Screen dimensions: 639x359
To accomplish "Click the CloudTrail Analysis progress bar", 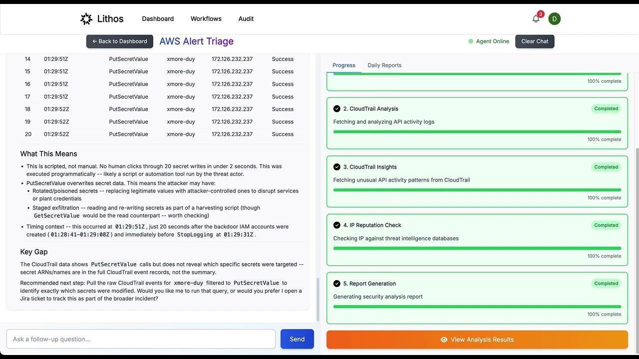I will pos(477,132).
